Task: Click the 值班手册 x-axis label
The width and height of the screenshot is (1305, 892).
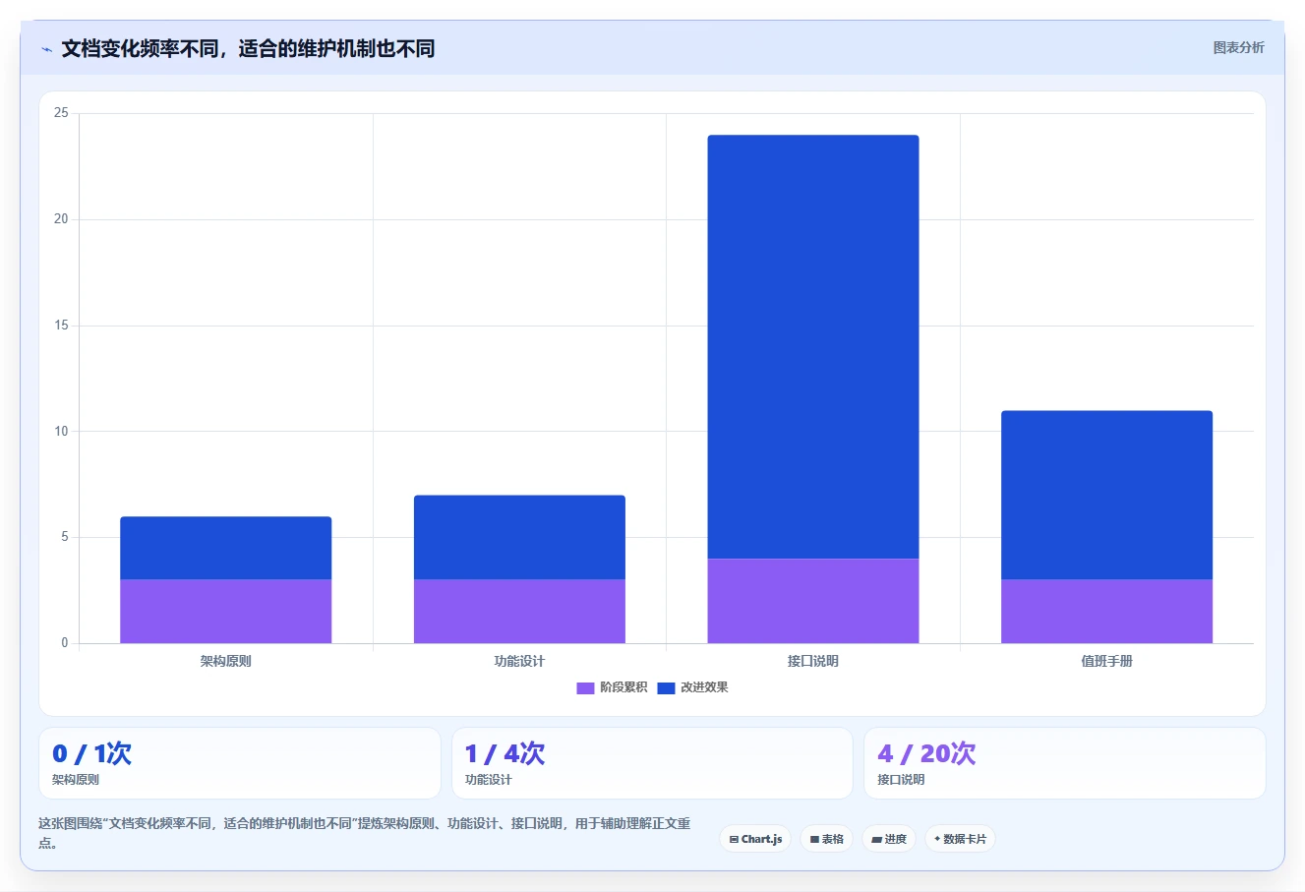Action: [x=1106, y=661]
